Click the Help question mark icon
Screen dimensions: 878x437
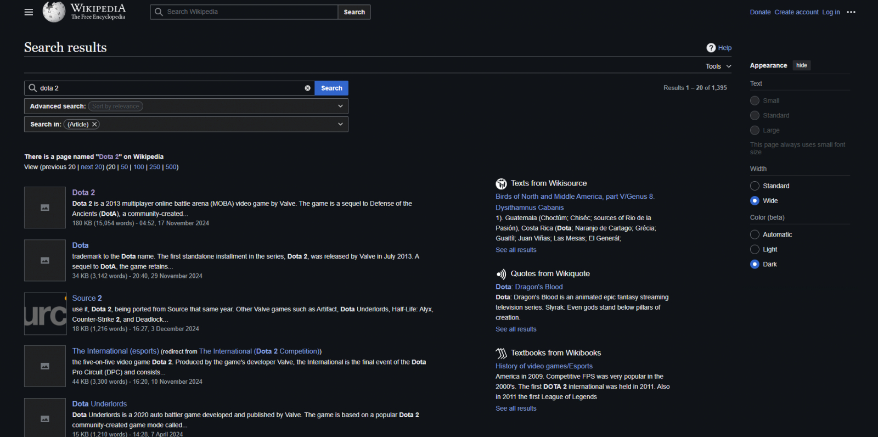[x=711, y=48]
